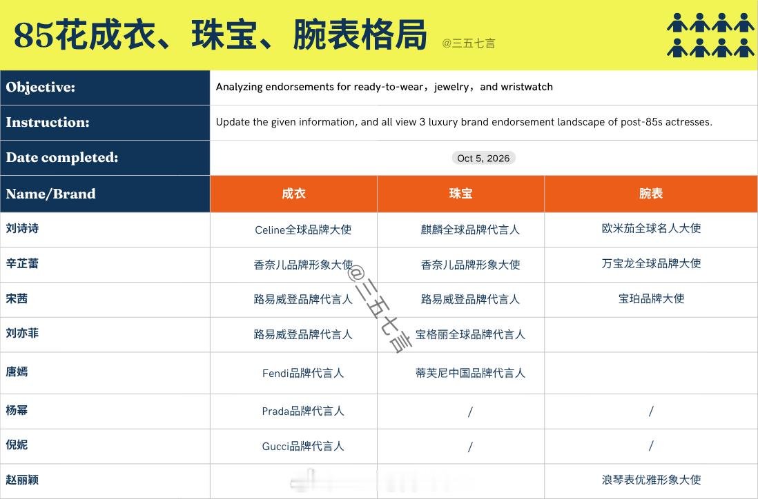Click the name 倪妮
This screenshot has width=758, height=499.
coord(17,445)
